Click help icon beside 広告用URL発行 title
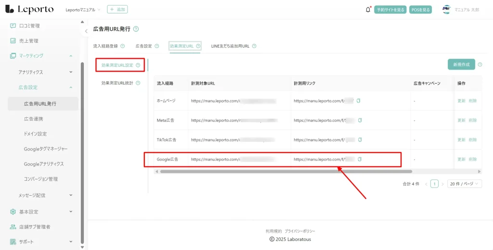 [x=136, y=29]
